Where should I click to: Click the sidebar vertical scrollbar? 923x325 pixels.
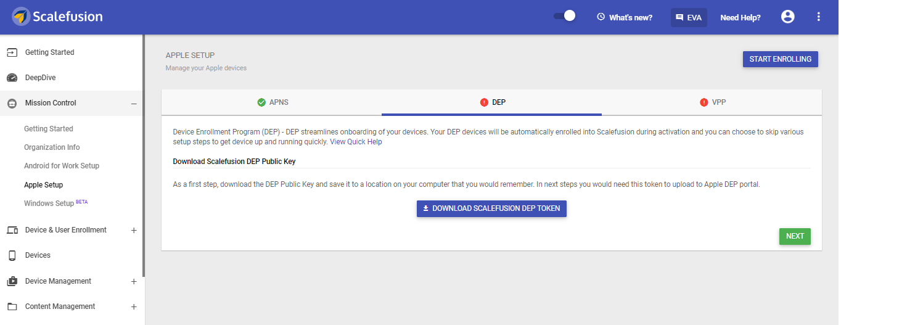click(x=144, y=155)
